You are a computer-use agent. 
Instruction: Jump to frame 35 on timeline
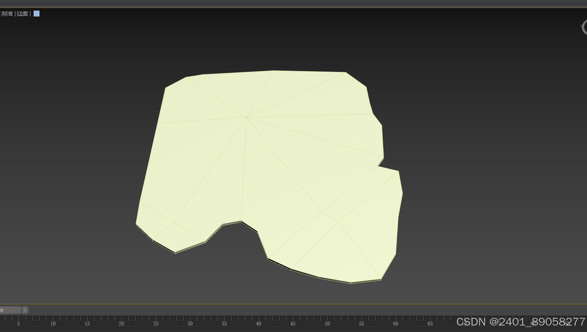[224, 323]
